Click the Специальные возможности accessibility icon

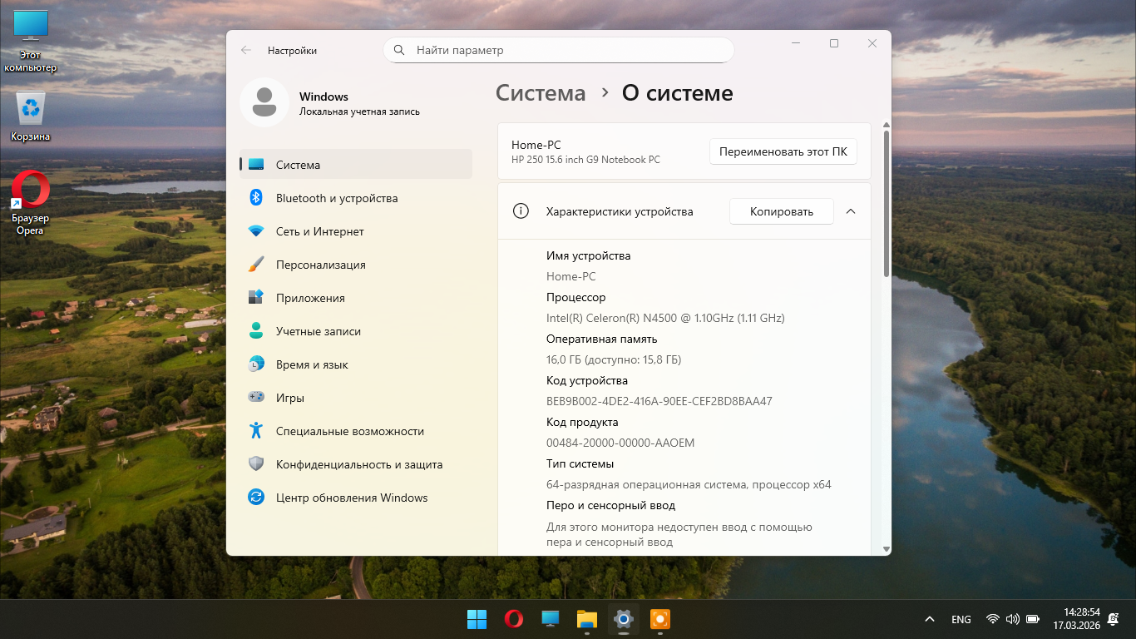[x=256, y=431]
